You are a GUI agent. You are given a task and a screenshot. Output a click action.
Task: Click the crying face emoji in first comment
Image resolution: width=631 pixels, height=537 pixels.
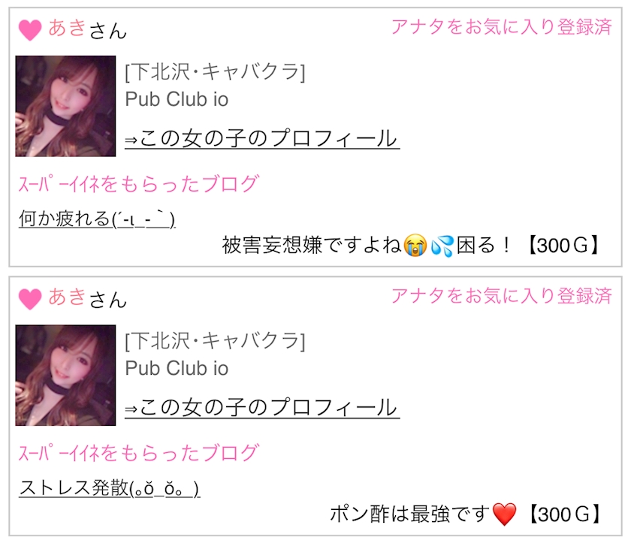pos(415,245)
